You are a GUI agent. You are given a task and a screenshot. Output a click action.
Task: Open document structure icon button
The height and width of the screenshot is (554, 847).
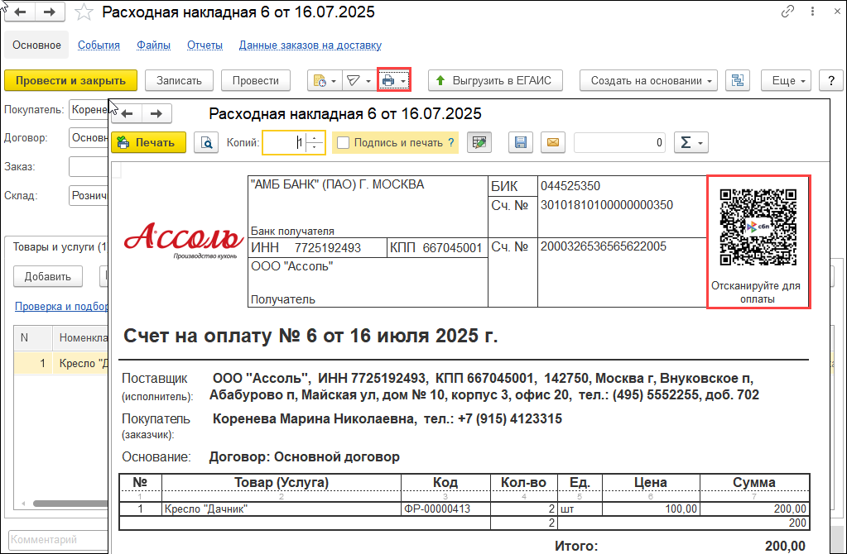coord(738,80)
